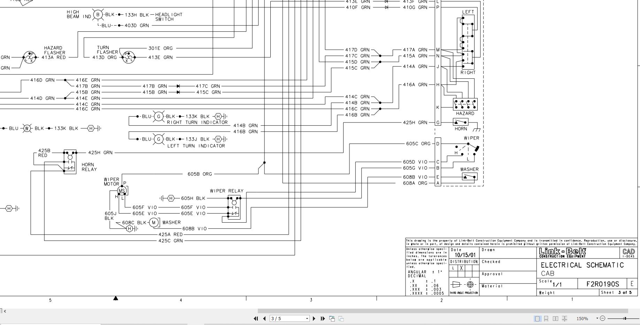Click the ELECTRICAL SCHEMATIC title text
The height and width of the screenshot is (325, 640).
582,265
